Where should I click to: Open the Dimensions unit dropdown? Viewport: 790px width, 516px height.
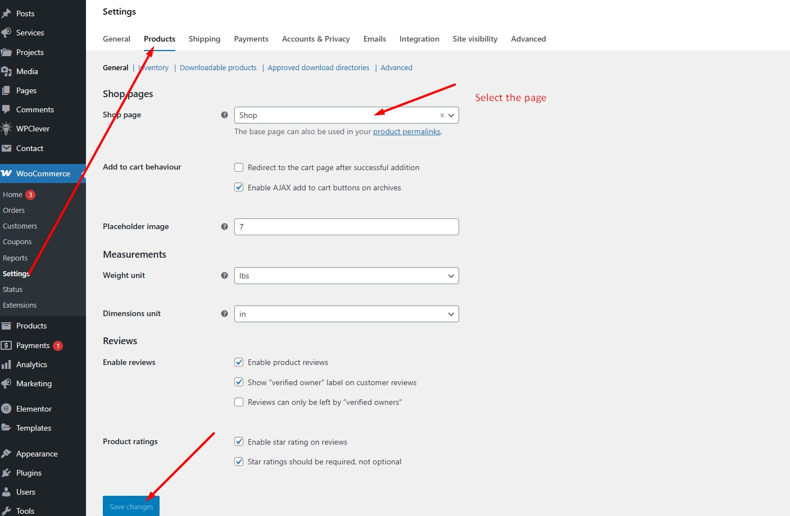coord(346,314)
